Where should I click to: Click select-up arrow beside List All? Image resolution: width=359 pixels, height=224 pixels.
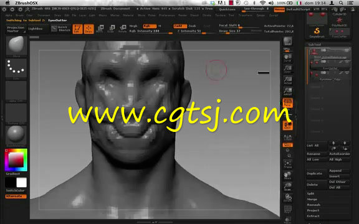click(x=333, y=143)
